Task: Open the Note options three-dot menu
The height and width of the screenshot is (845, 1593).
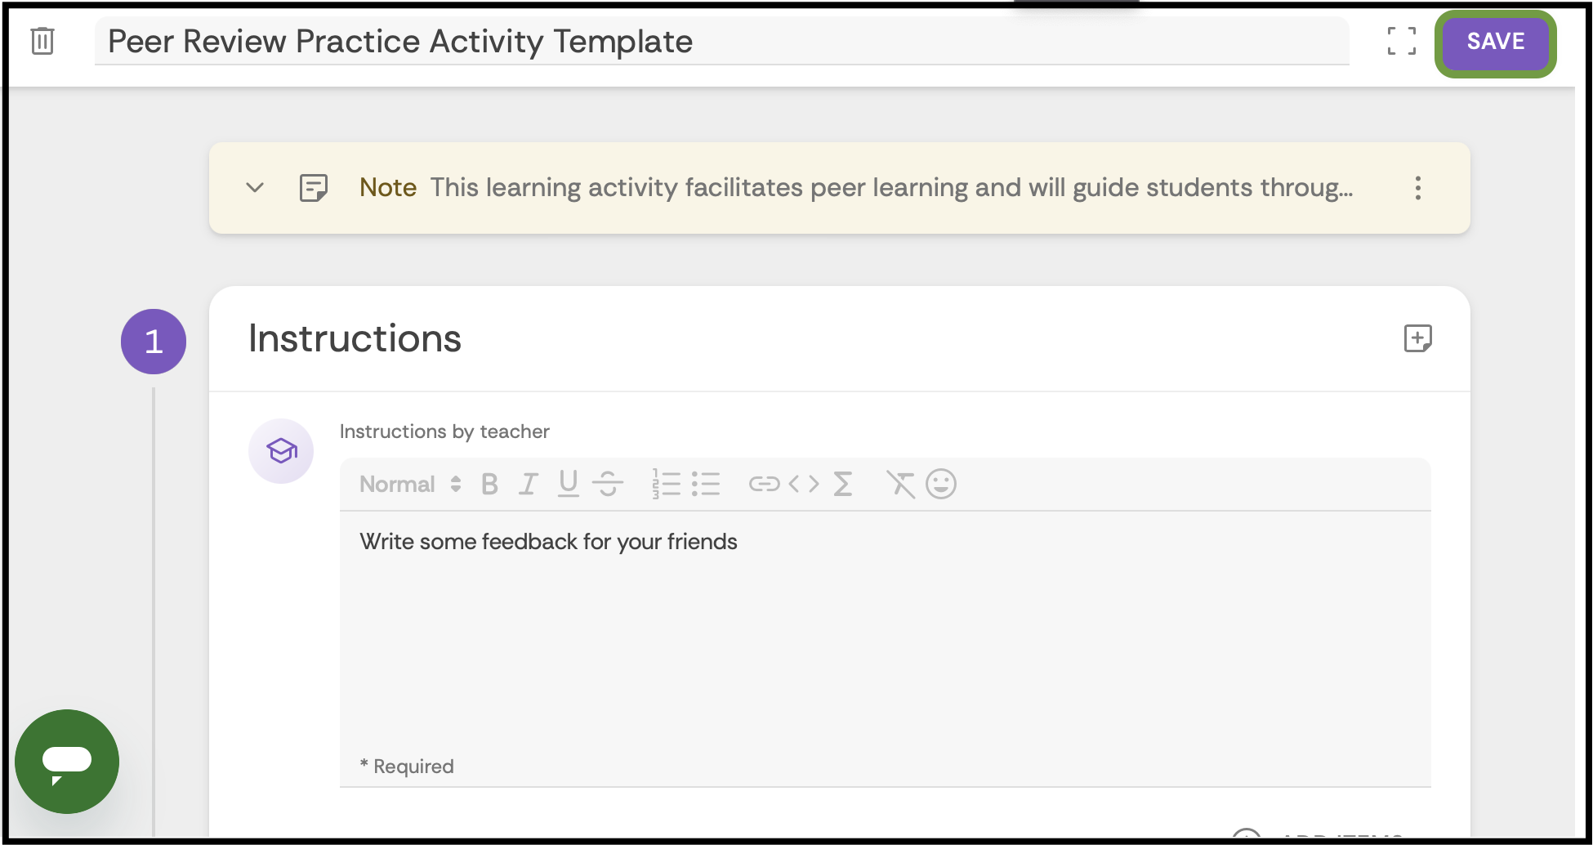Action: tap(1419, 188)
